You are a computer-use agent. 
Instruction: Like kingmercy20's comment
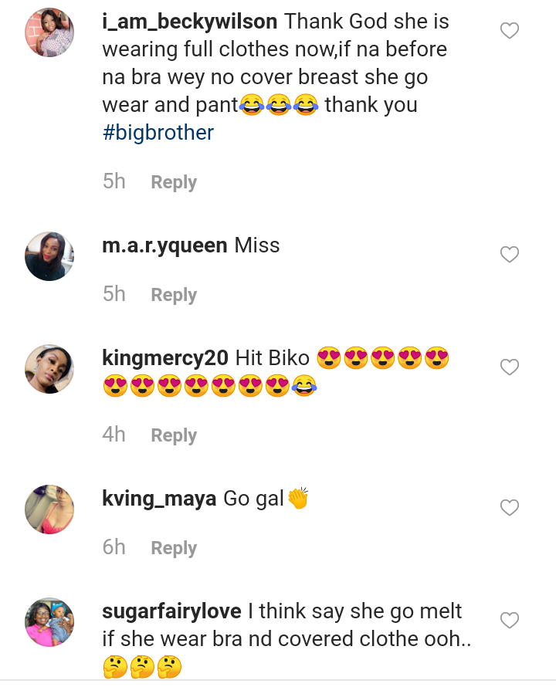[510, 367]
